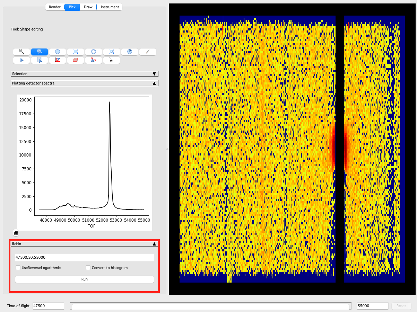Click the add peak tool icon
This screenshot has height=312, width=417.
tap(58, 60)
